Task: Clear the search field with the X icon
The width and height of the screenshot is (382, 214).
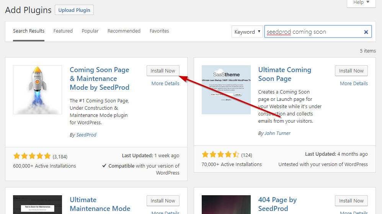Action: [x=366, y=32]
